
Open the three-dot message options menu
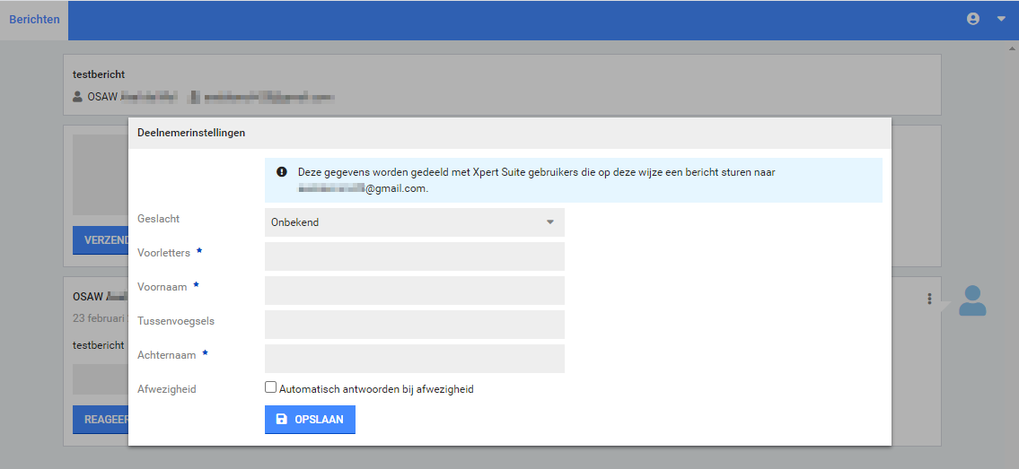point(929,300)
